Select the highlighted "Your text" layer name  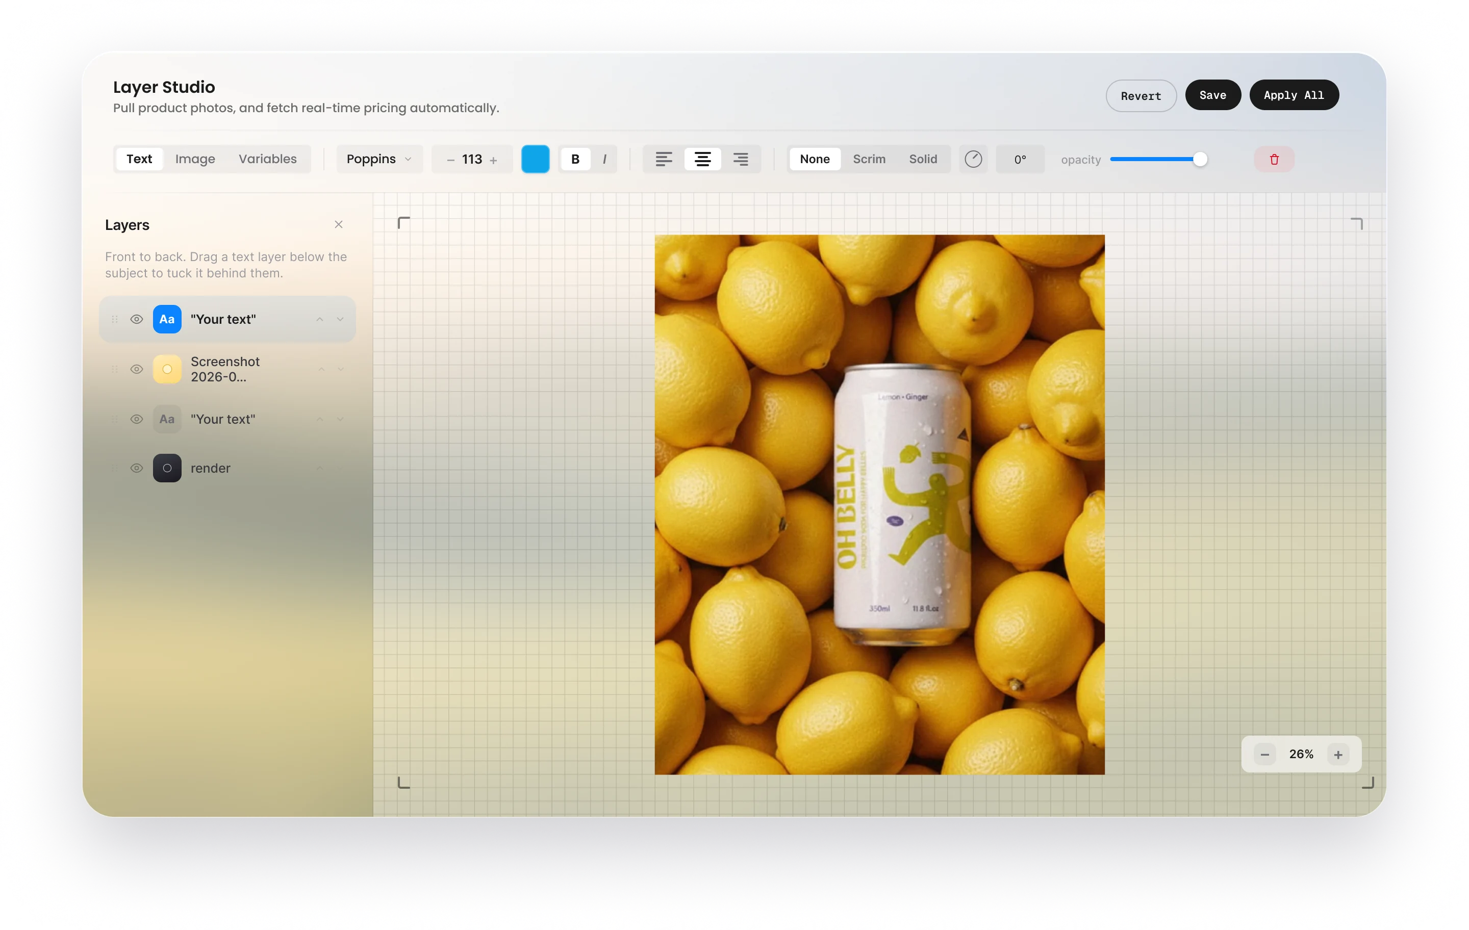pos(223,319)
